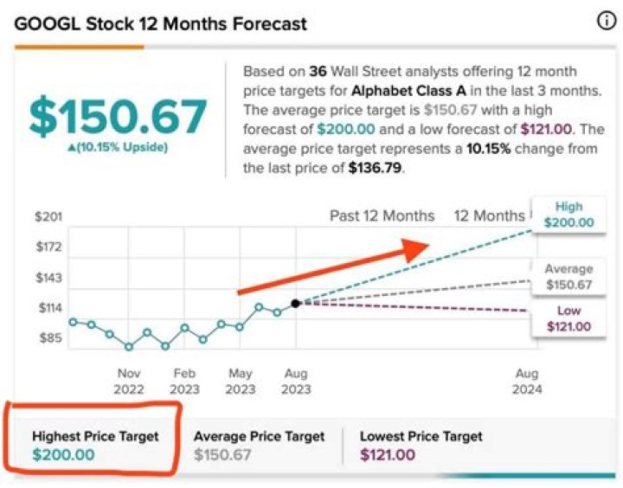Screen dimensions: 623x488
Task: Click the large $150.67 average price target
Action: point(119,116)
